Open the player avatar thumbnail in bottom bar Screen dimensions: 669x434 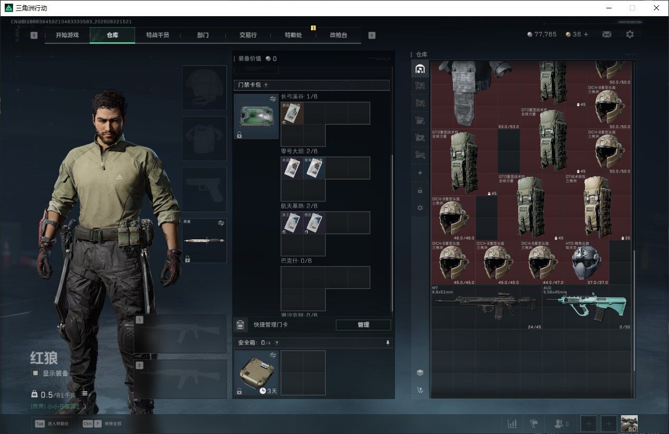[x=629, y=424]
